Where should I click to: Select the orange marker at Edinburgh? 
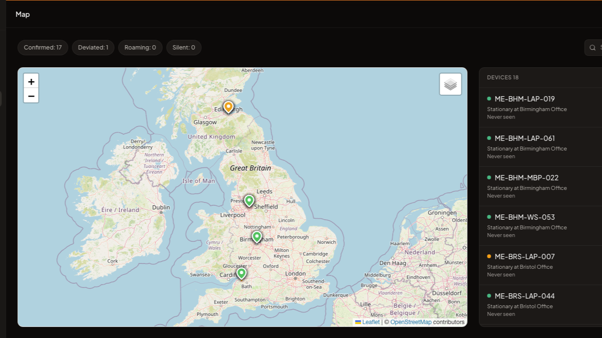(229, 107)
